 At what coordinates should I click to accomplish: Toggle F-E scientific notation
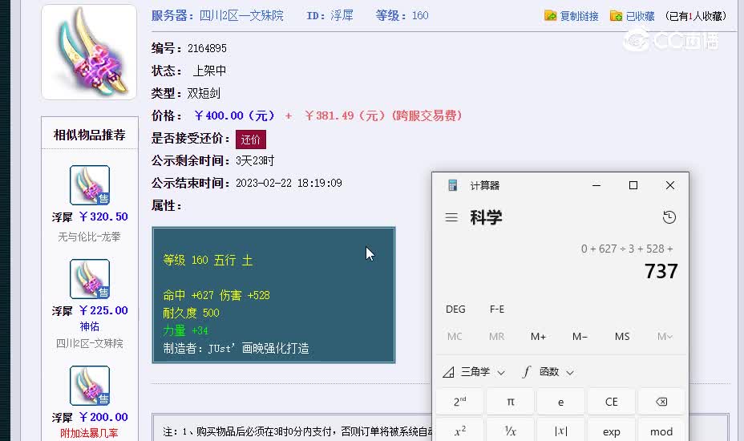pos(497,309)
